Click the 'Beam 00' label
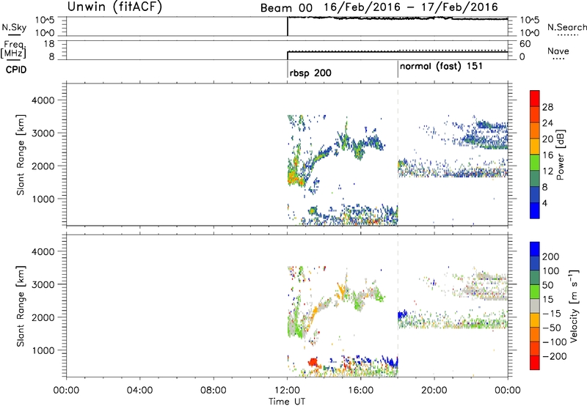Viewport: 587px width, 406px height. (286, 8)
